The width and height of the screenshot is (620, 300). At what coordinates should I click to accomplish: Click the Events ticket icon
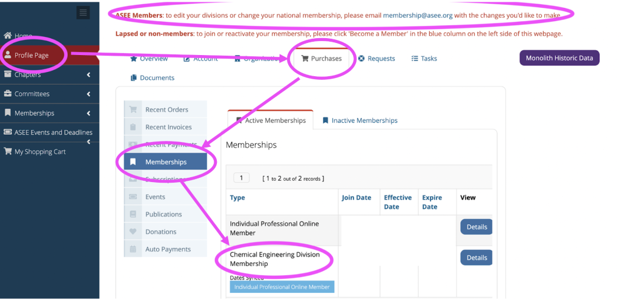133,197
